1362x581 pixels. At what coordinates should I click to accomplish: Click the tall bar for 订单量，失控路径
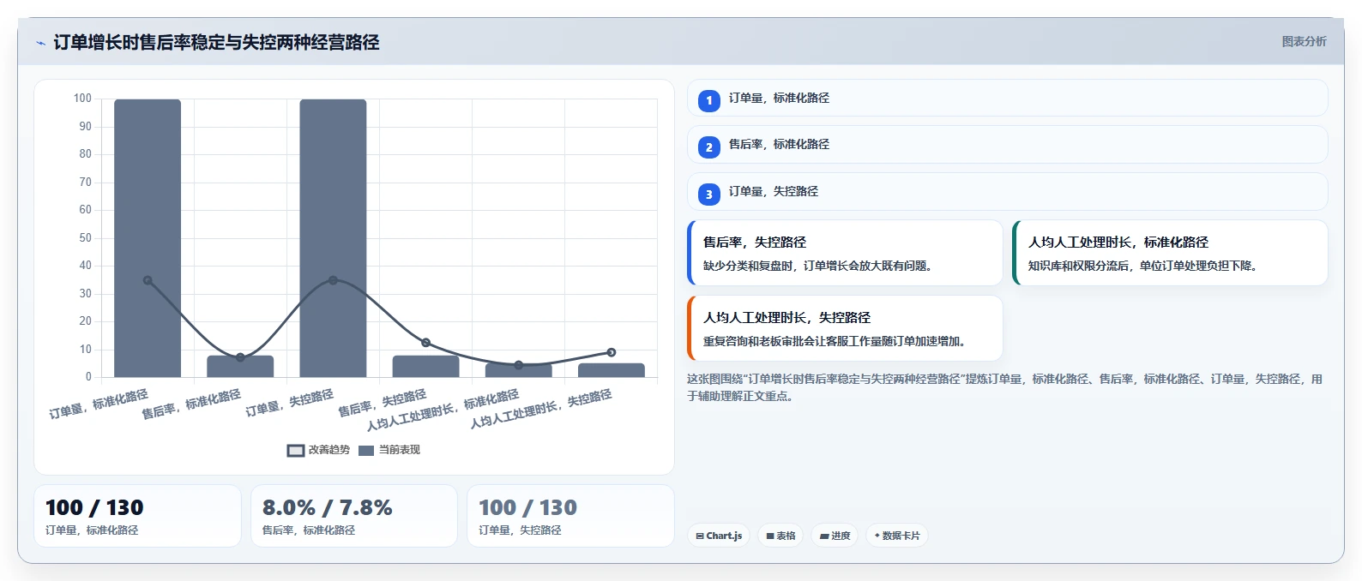click(x=333, y=238)
